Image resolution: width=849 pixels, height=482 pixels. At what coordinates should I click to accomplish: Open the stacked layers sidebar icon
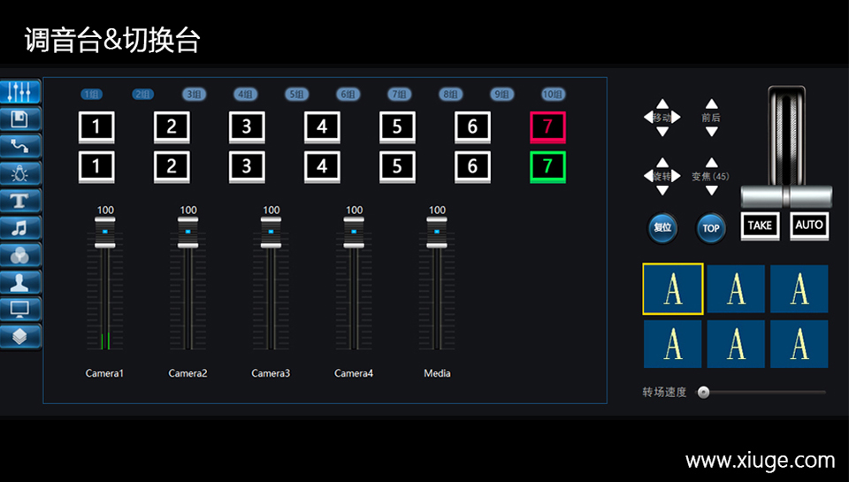pos(20,337)
